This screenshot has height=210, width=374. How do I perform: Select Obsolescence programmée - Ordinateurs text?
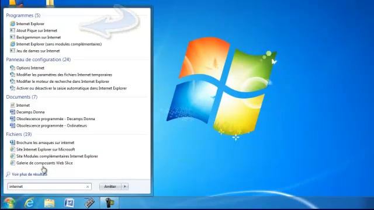(x=51, y=126)
